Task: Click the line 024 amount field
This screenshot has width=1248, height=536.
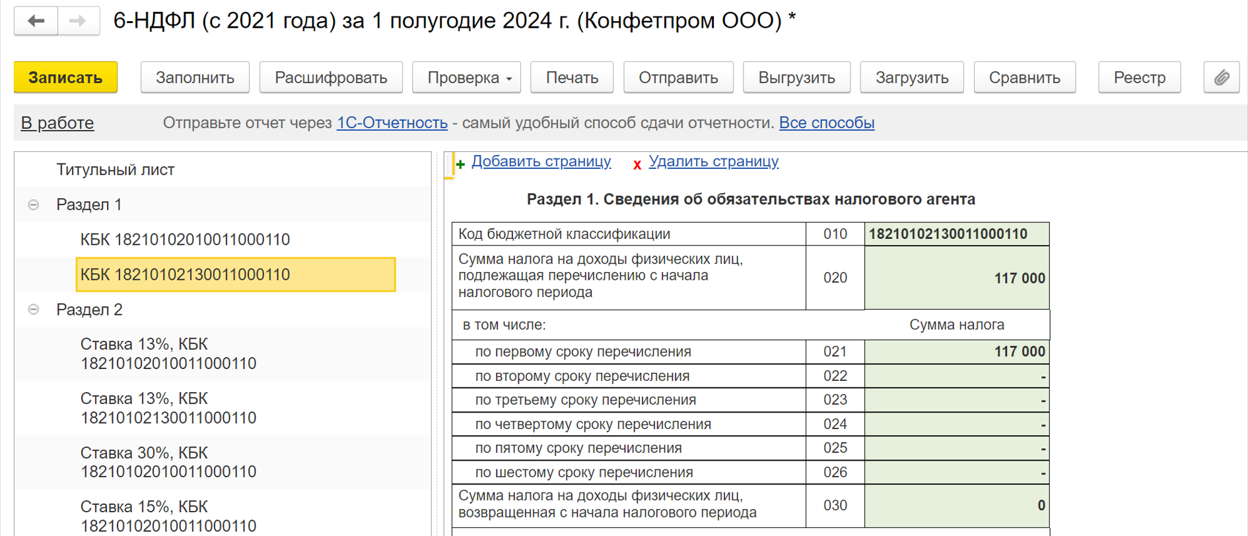Action: pos(957,424)
